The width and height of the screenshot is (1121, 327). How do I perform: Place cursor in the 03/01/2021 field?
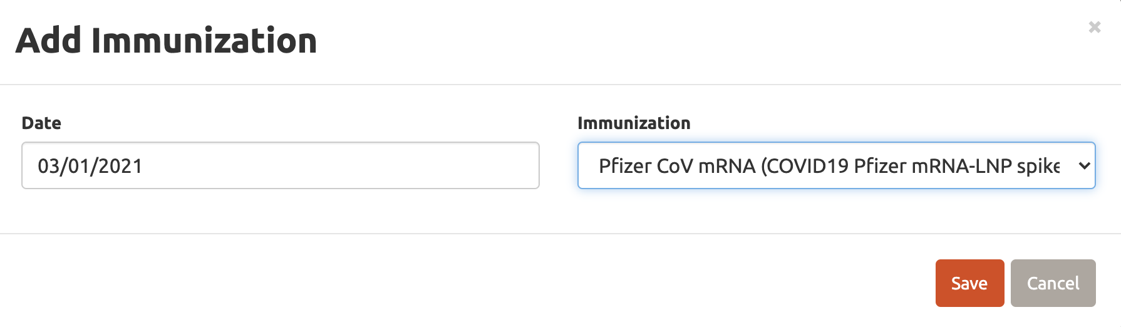click(280, 165)
